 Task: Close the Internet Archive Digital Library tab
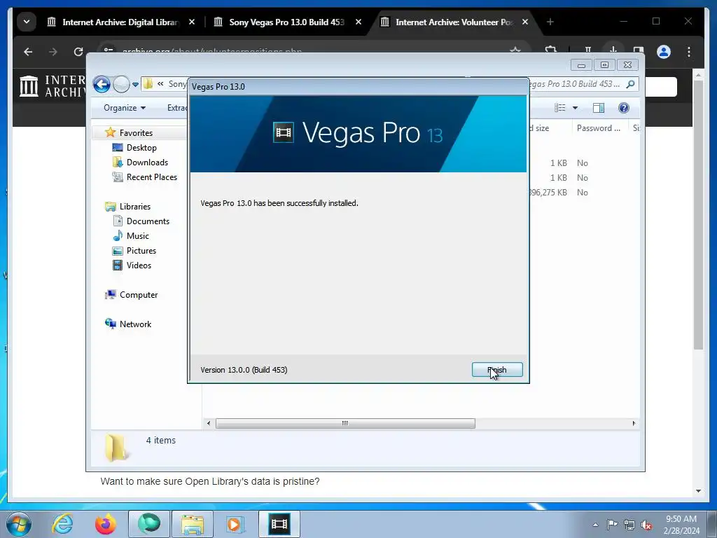[x=192, y=22]
